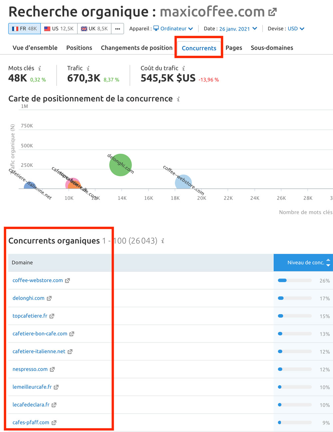
Task: Click info icon next to Coût du trafic
Action: (183, 68)
